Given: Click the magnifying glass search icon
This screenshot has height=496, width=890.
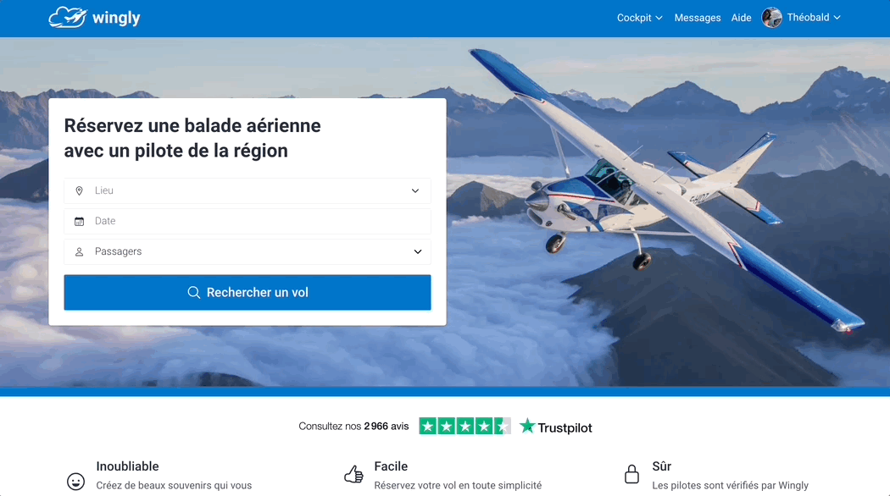Looking at the screenshot, I should pyautogui.click(x=193, y=293).
